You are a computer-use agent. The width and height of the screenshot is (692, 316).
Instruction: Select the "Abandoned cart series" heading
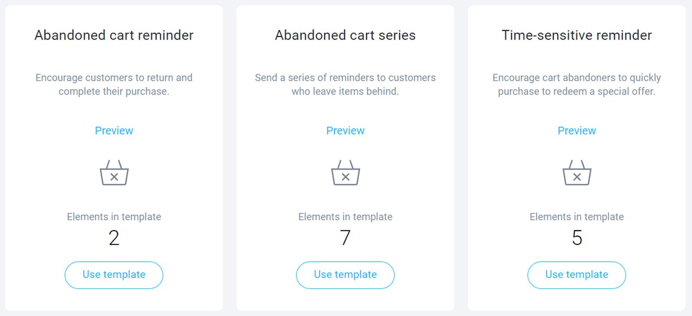pyautogui.click(x=346, y=35)
